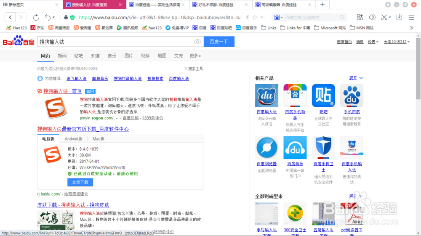
Task: Open the 大宝1015312 account dropdown
Action: click(x=397, y=42)
